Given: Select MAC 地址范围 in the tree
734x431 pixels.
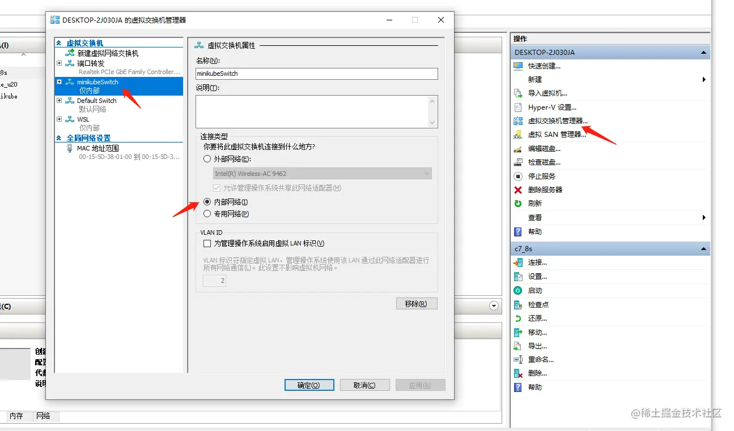Looking at the screenshot, I should (98, 148).
